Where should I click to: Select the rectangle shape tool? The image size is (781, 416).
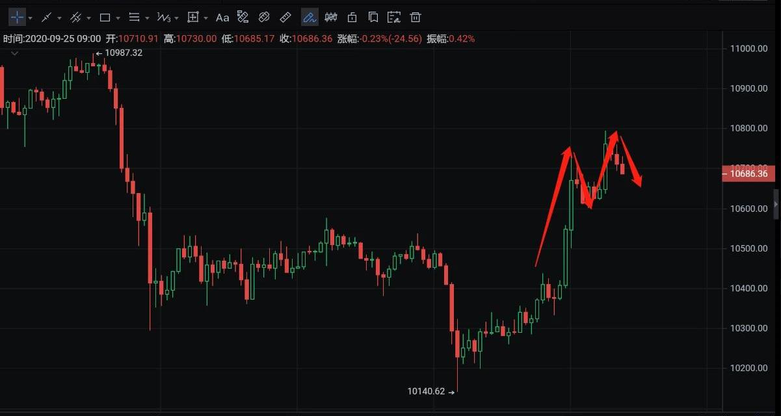click(x=105, y=17)
